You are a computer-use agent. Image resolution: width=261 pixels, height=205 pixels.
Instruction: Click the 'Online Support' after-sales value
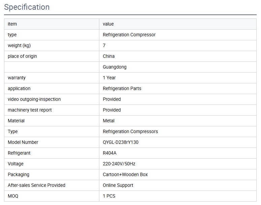(118, 185)
